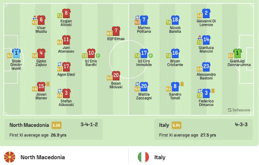
Task: Click Federico Dimarco's rating badge
Action: [199, 95]
